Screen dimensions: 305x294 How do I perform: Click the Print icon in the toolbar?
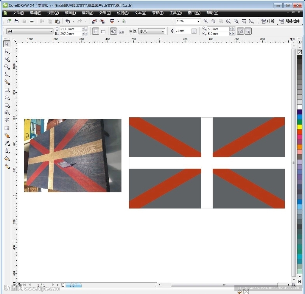tap(32, 21)
